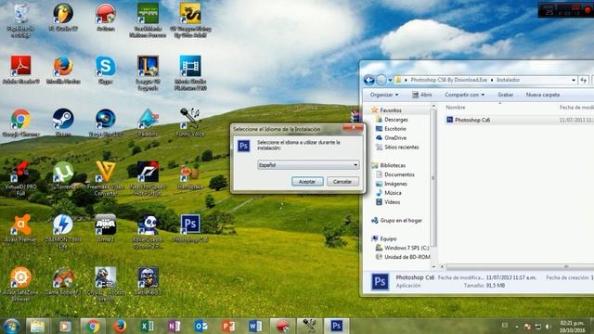
Task: Click Aceptar in the language dialog
Action: (307, 182)
